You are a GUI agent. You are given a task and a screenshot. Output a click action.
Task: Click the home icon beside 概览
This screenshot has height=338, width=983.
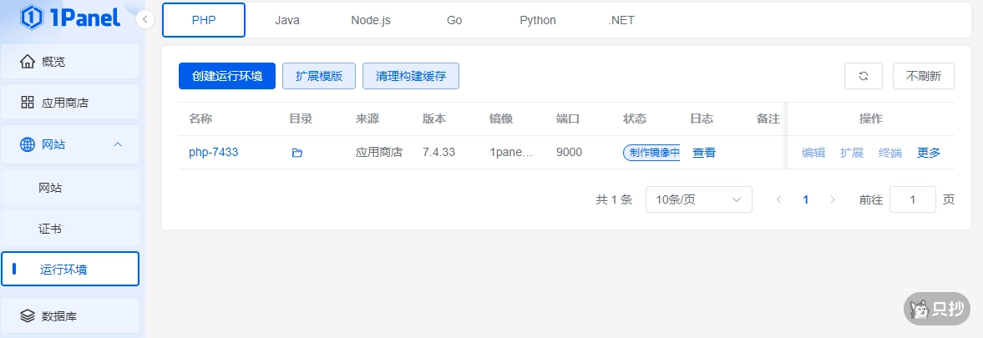[27, 62]
